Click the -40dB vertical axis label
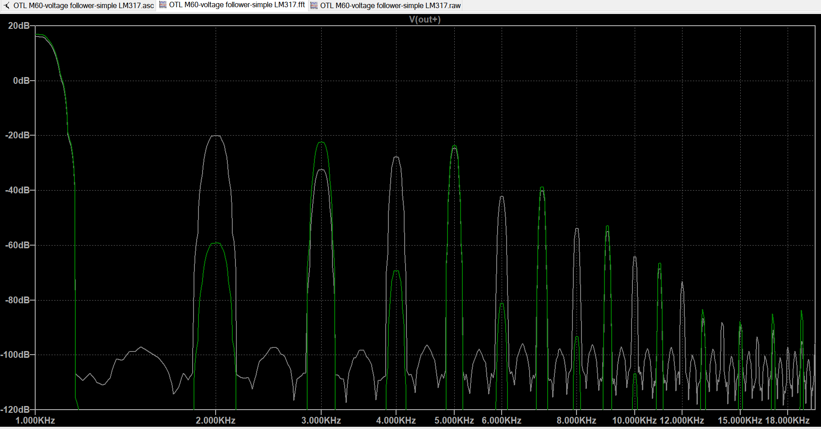 (17, 190)
